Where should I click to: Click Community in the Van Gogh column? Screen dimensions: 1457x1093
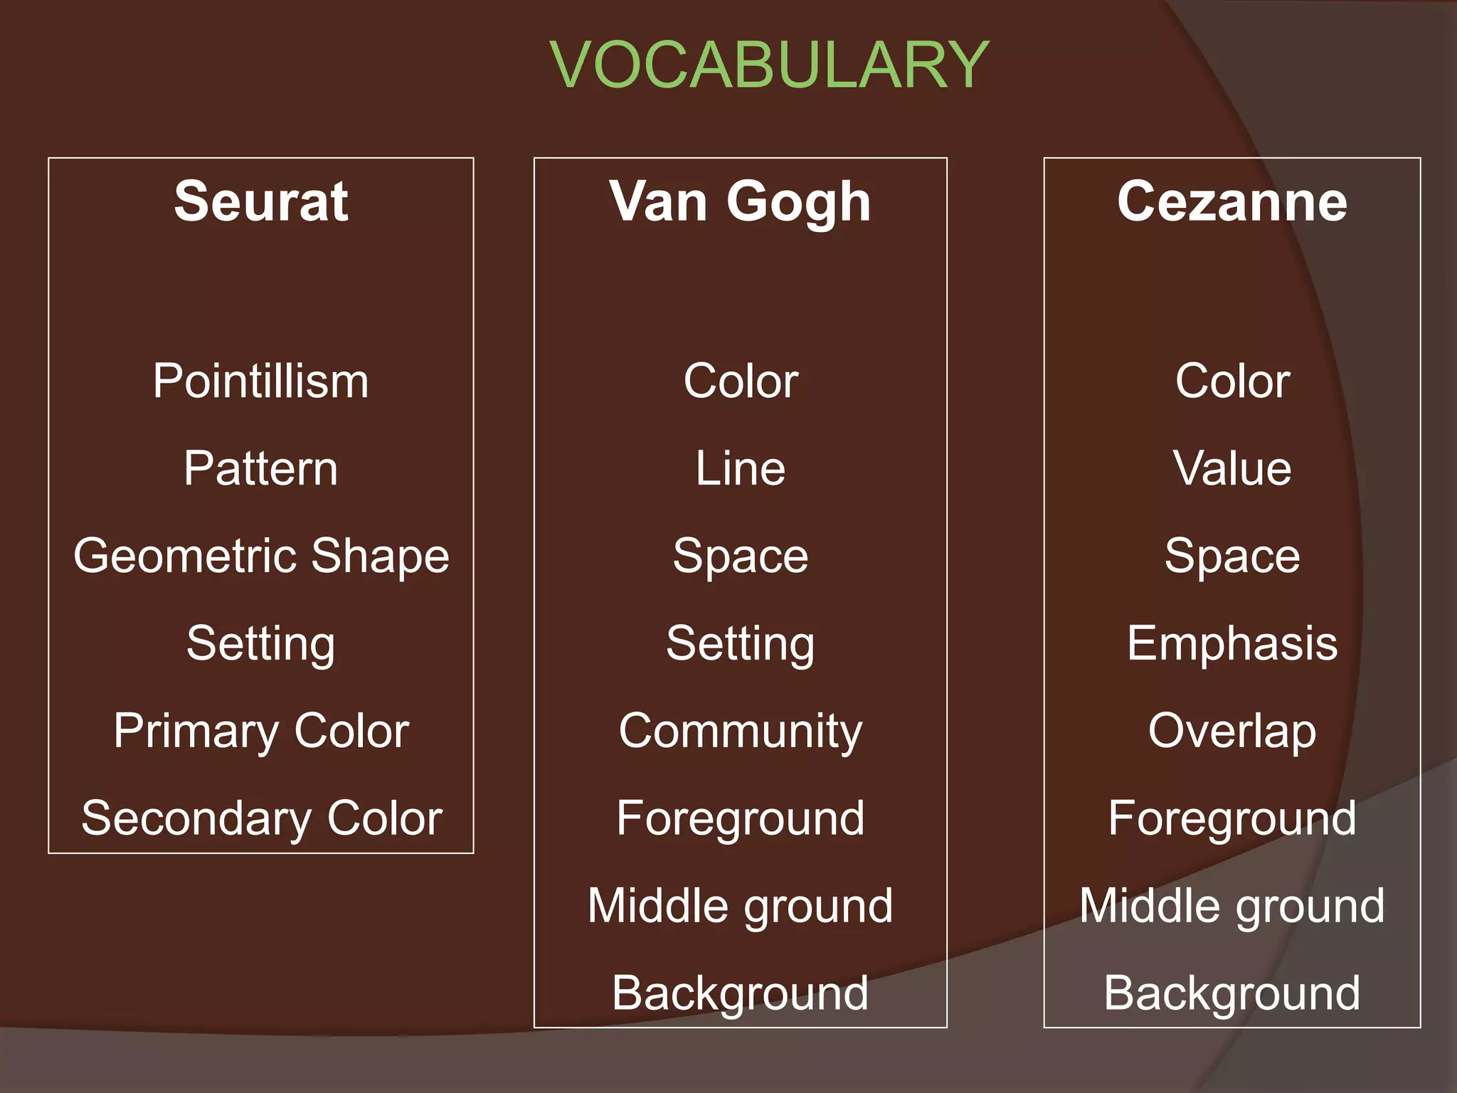pyautogui.click(x=740, y=732)
